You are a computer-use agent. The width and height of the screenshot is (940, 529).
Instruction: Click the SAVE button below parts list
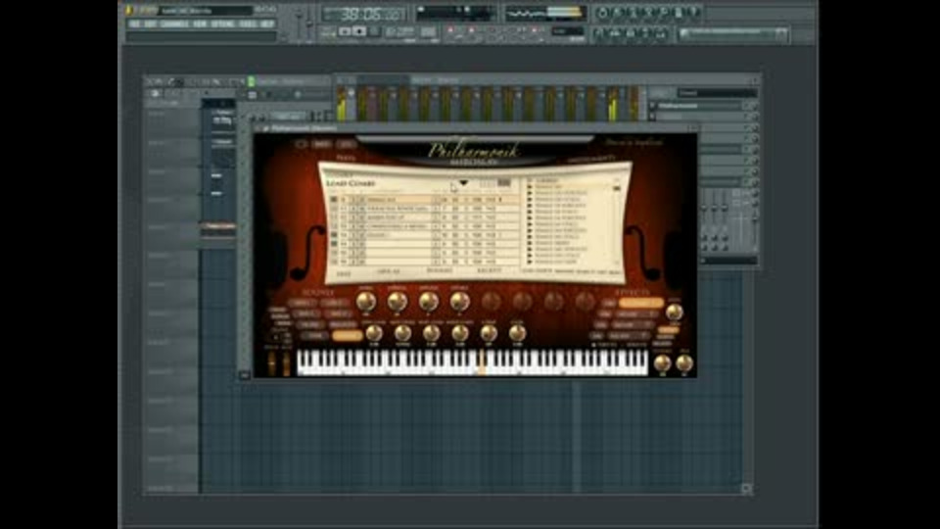[x=344, y=273]
